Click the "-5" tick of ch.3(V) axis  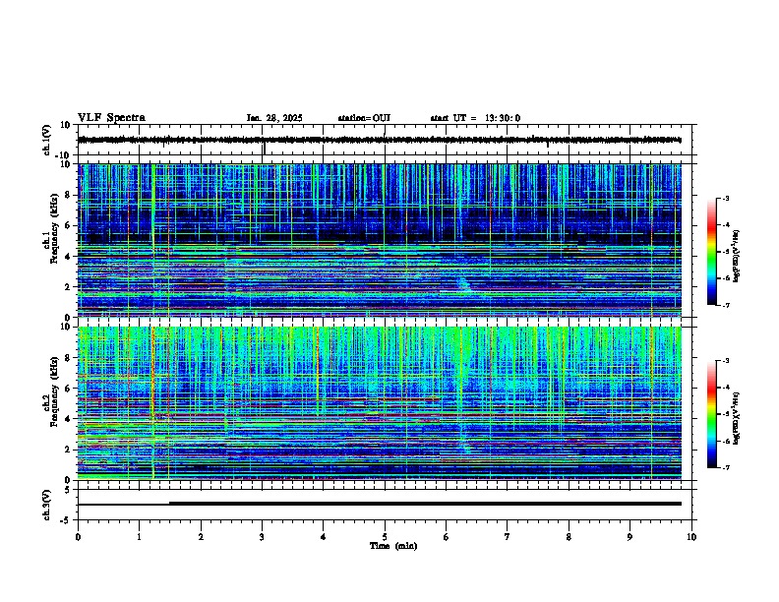coord(66,520)
